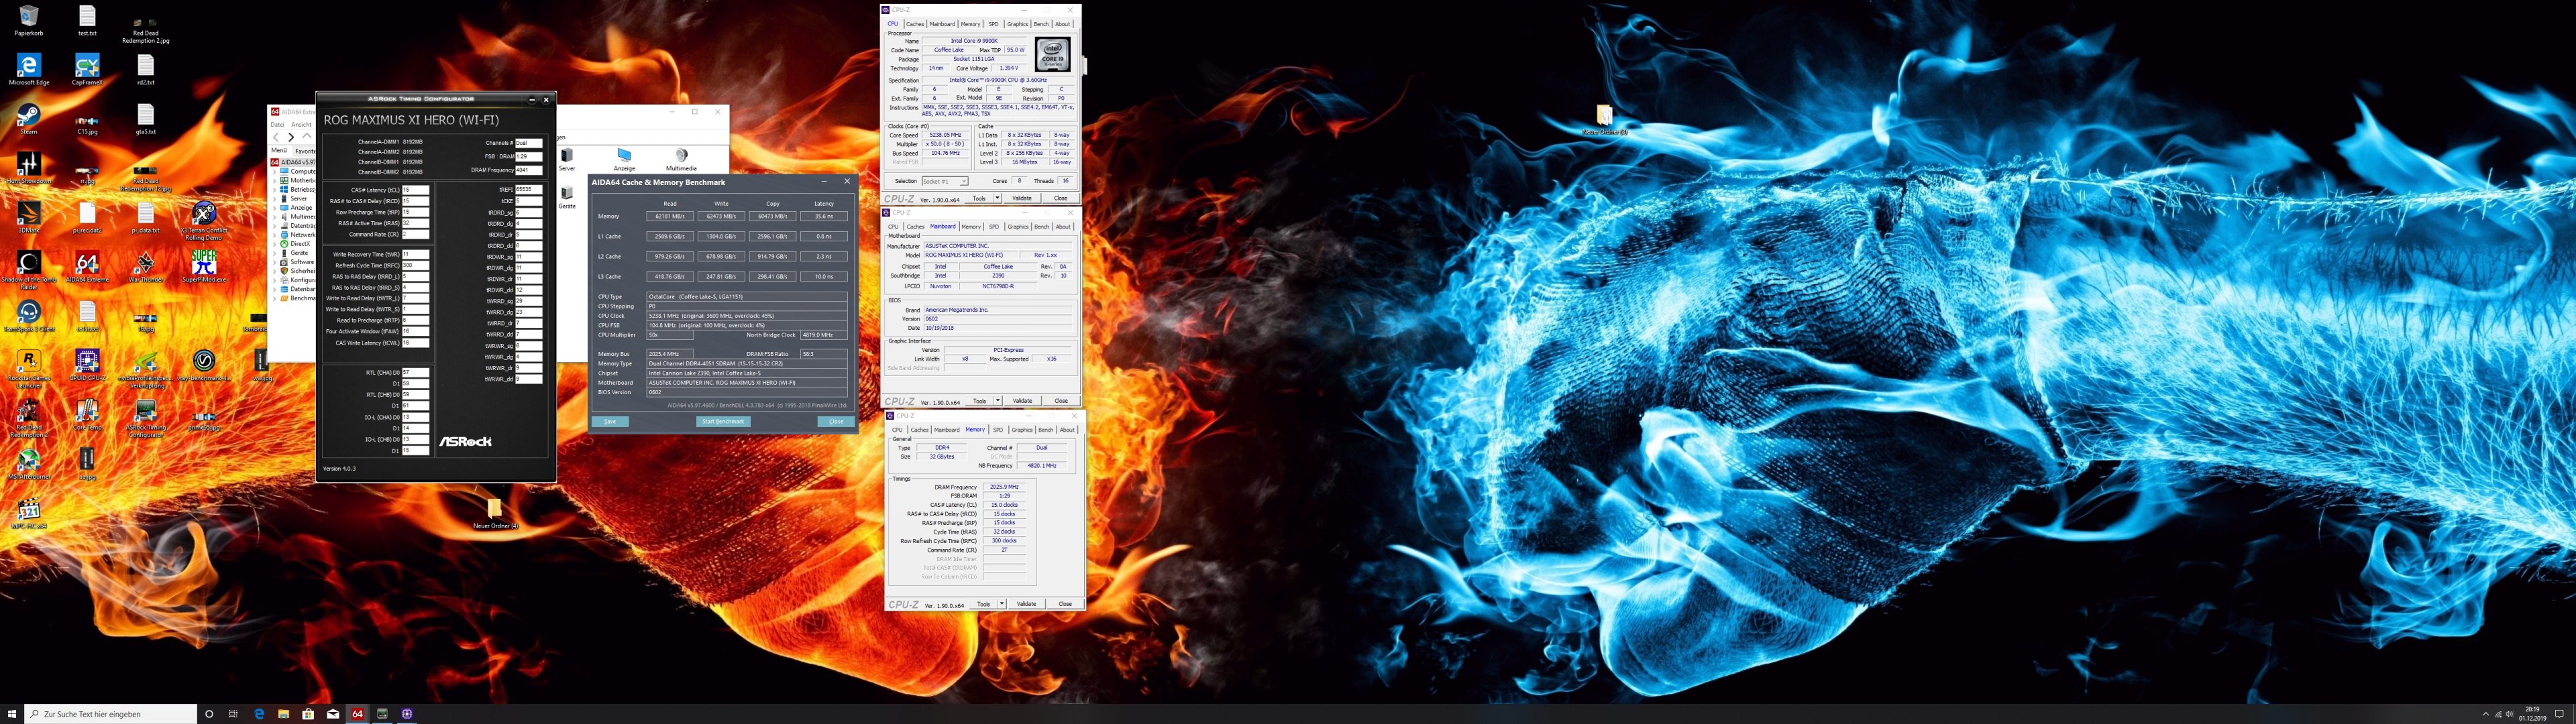Switch to SPD tab in CPU-Z memory window
This screenshot has width=2576, height=724.
pos(997,430)
